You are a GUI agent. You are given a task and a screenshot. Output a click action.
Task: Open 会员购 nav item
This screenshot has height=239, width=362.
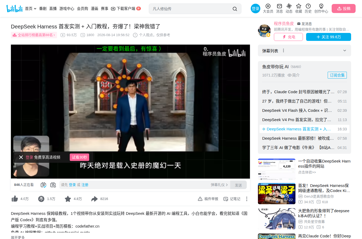[83, 8]
